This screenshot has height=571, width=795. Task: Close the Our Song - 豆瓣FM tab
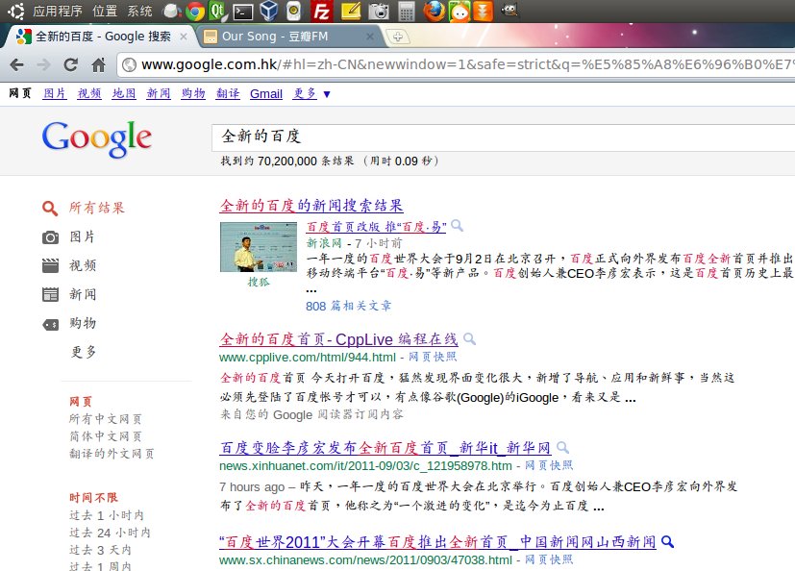pos(370,37)
